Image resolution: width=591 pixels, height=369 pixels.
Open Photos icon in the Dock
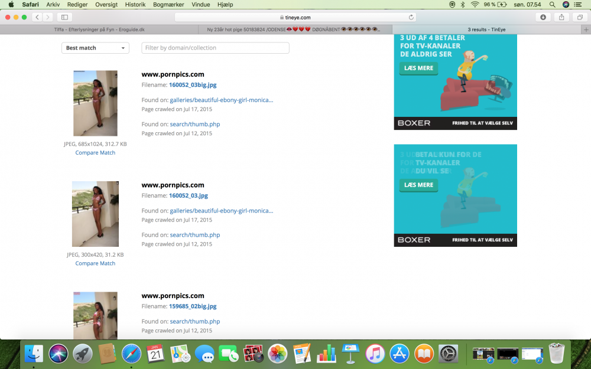[277, 354]
